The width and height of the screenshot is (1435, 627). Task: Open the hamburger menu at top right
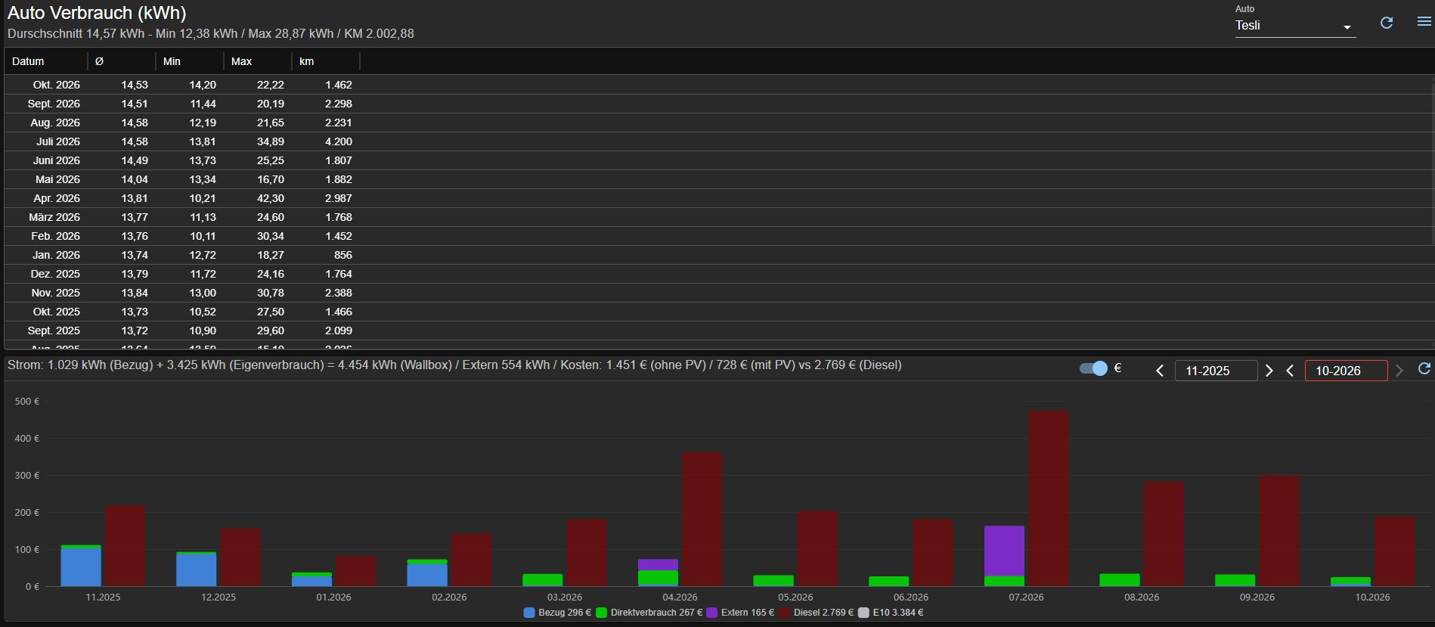(1424, 22)
